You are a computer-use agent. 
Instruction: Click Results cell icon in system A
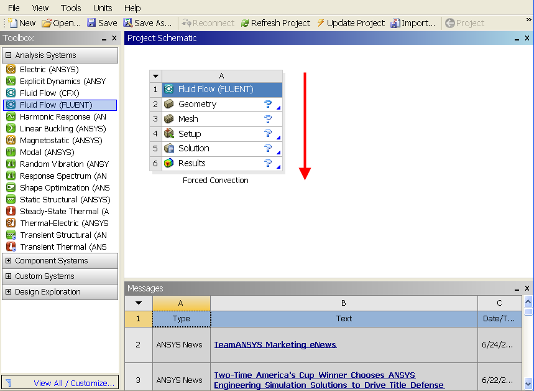[x=169, y=163]
